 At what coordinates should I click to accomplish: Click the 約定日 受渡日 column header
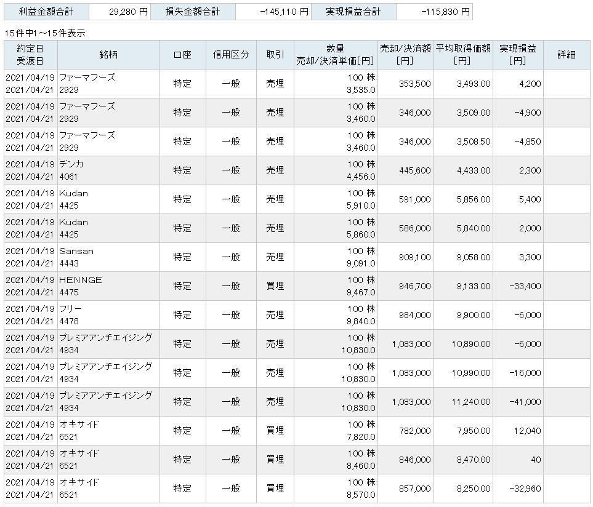point(30,55)
